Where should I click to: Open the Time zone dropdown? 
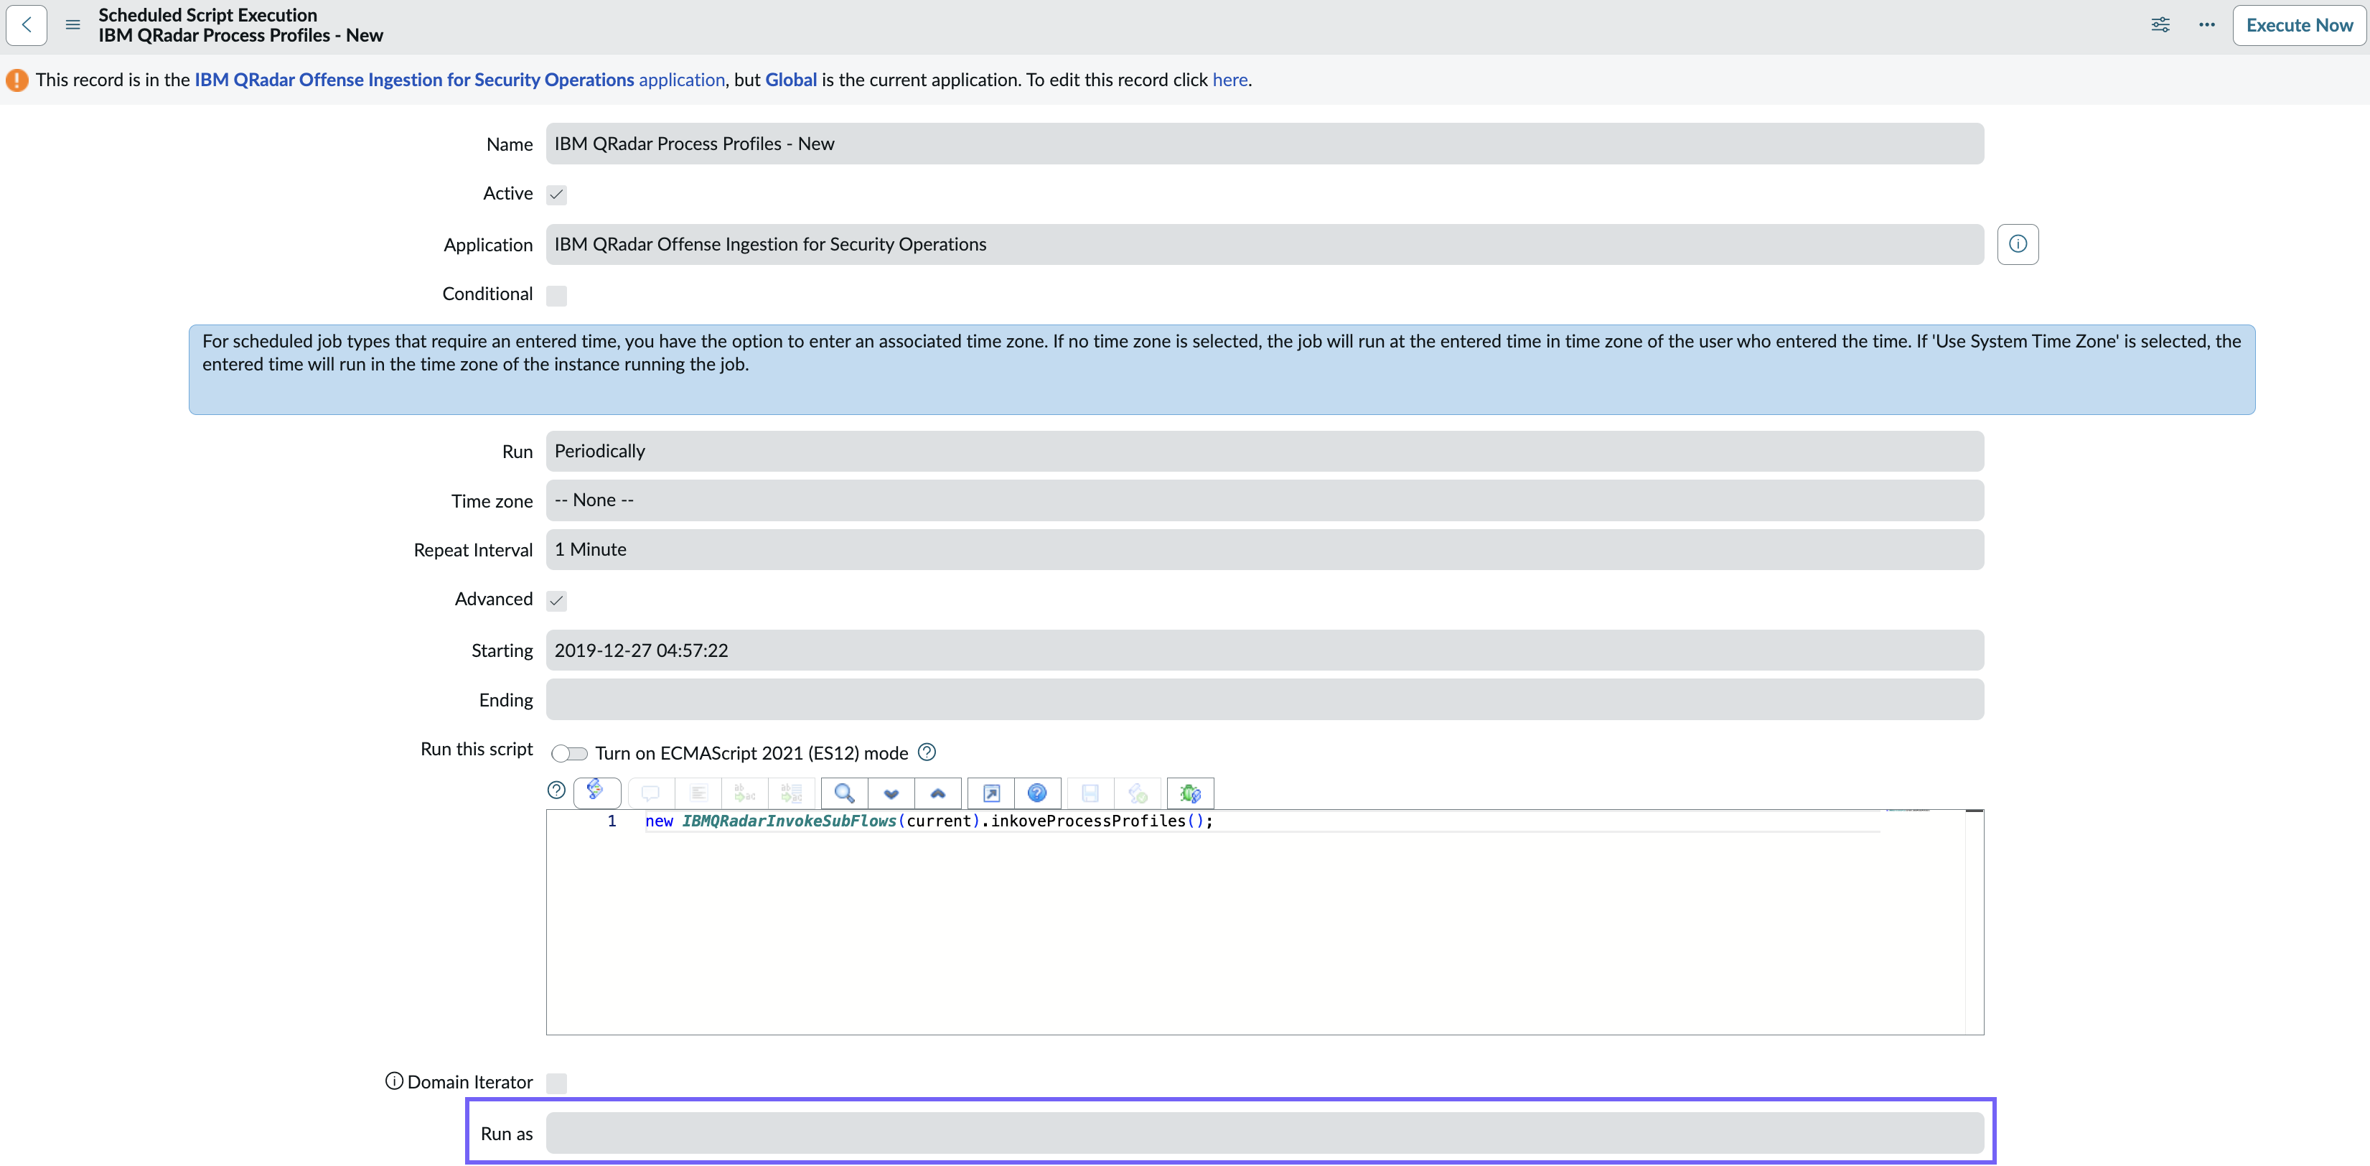coord(1264,500)
